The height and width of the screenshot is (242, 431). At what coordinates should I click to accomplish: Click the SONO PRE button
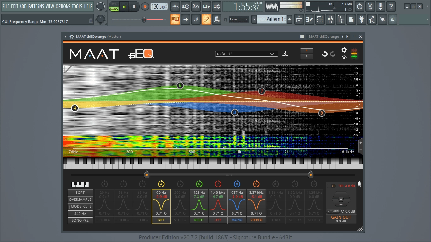click(x=80, y=220)
